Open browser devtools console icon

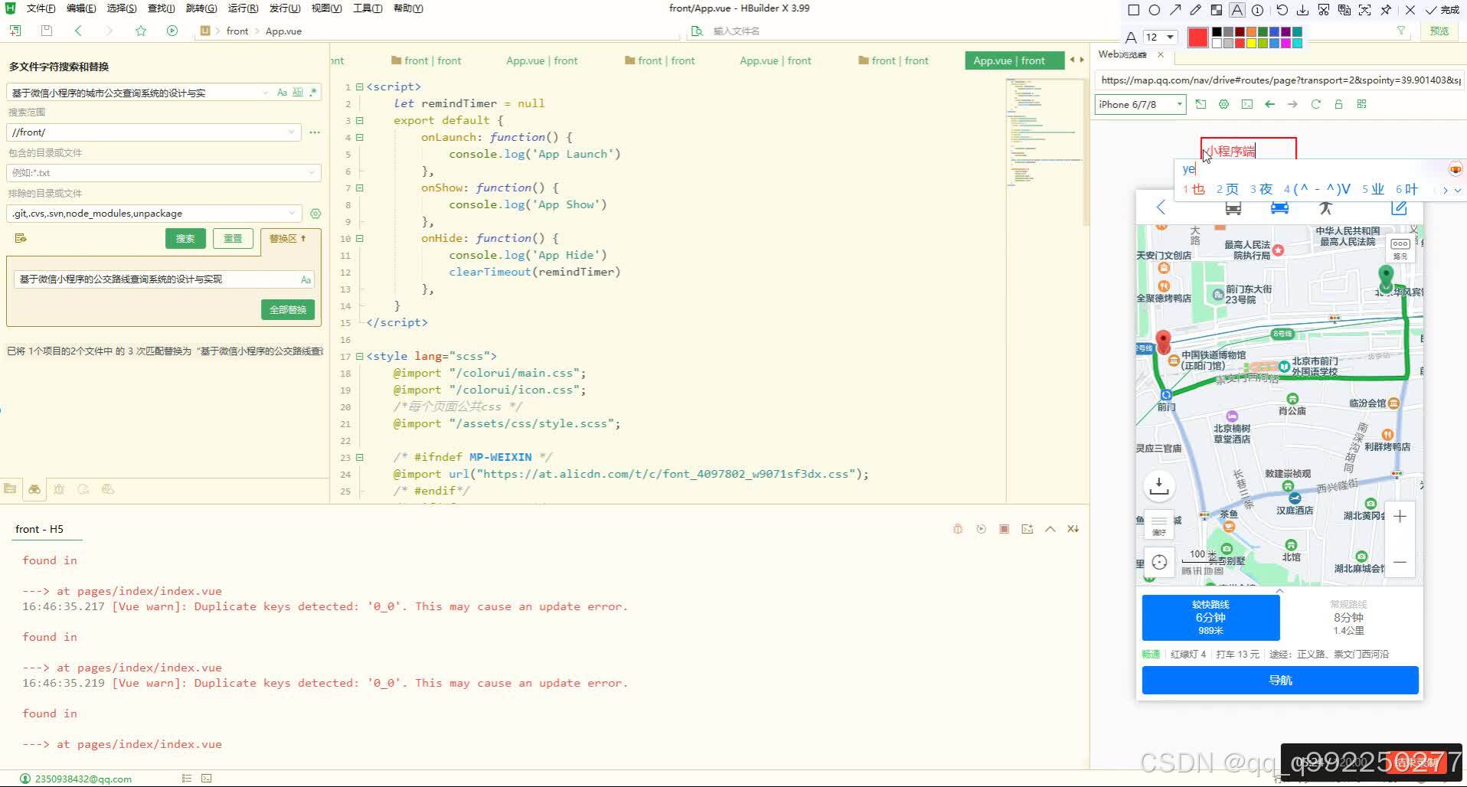point(1247,104)
